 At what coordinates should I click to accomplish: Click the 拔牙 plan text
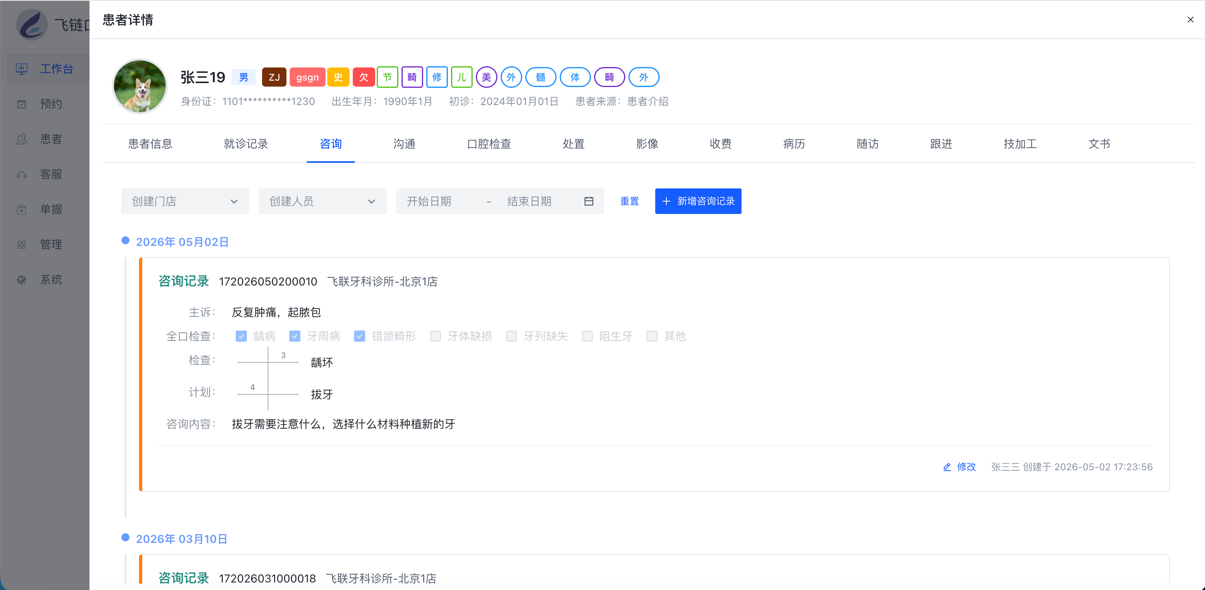322,394
